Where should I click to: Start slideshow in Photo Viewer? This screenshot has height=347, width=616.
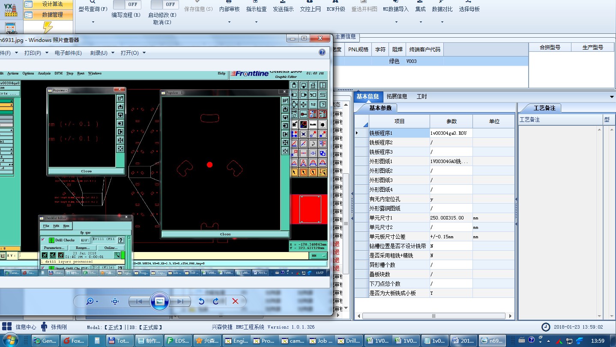point(159,301)
